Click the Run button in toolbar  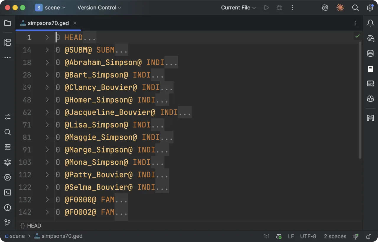[x=267, y=8]
